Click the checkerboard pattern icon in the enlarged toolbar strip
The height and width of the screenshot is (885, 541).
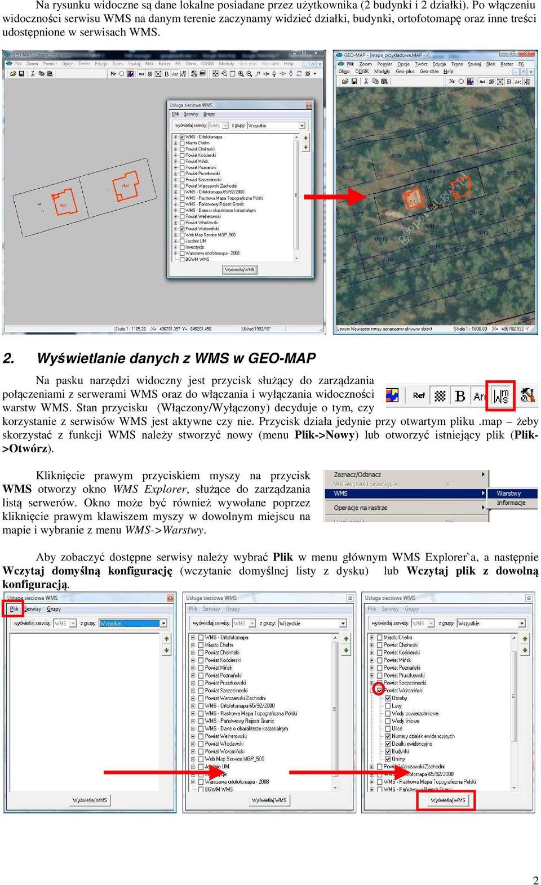click(440, 396)
